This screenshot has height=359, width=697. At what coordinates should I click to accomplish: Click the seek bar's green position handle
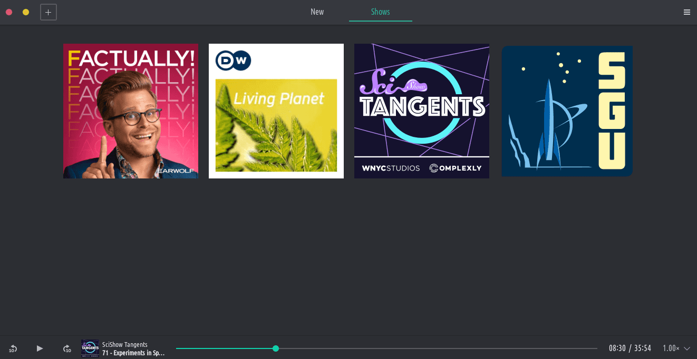276,348
